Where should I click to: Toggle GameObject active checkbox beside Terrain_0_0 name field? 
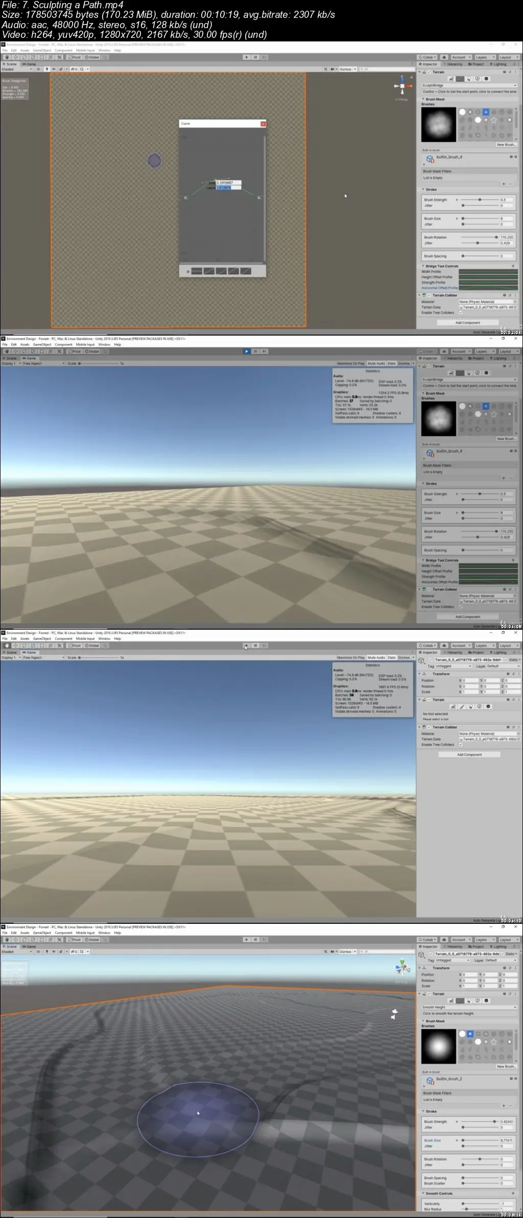click(x=431, y=660)
